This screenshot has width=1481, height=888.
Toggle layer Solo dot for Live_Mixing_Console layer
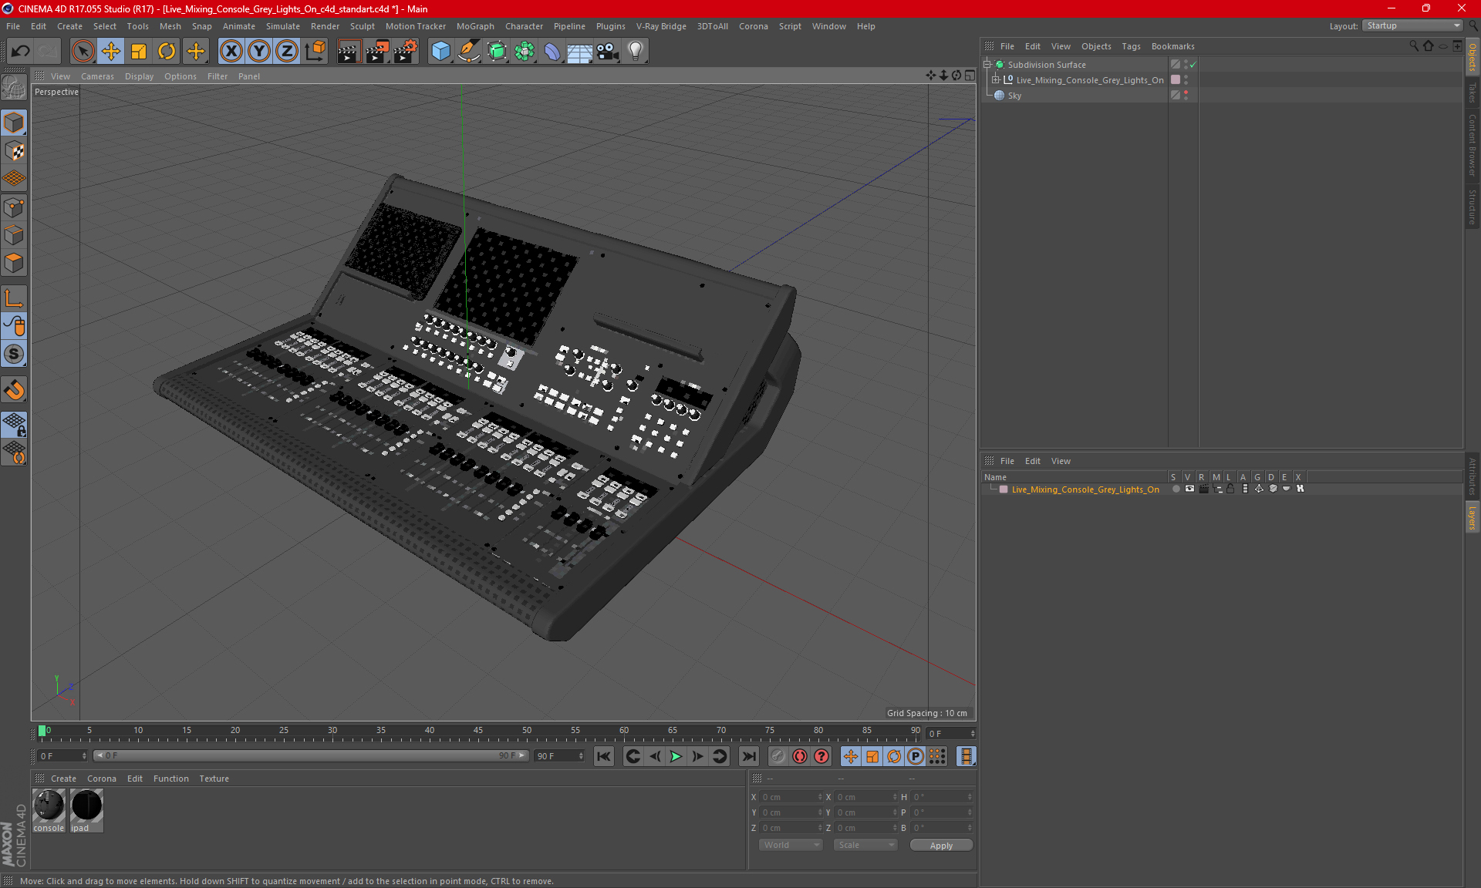[1175, 489]
